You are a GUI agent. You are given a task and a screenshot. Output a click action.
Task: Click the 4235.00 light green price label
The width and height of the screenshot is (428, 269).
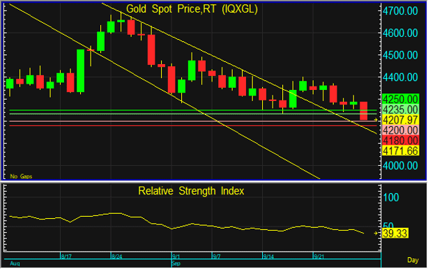pyautogui.click(x=401, y=109)
